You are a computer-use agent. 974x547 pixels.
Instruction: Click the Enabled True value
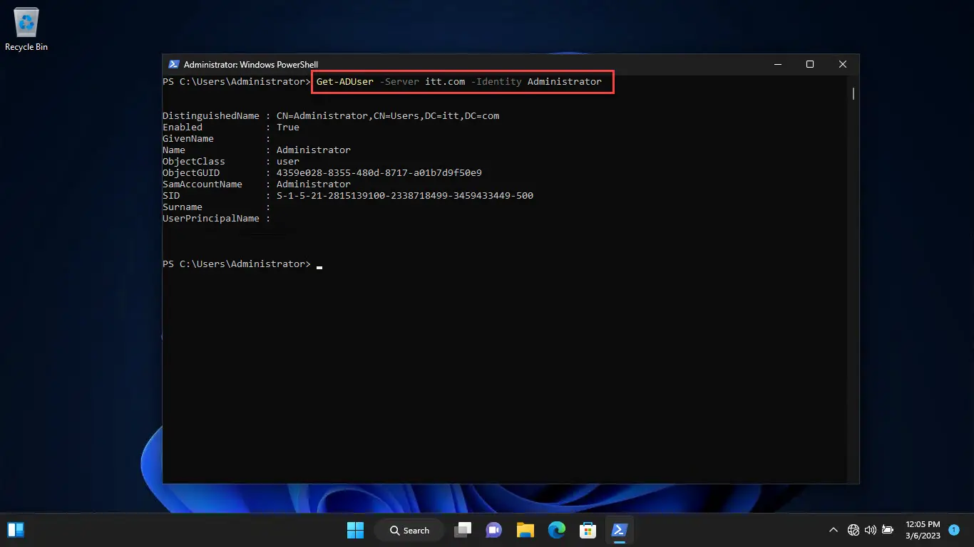[288, 127]
